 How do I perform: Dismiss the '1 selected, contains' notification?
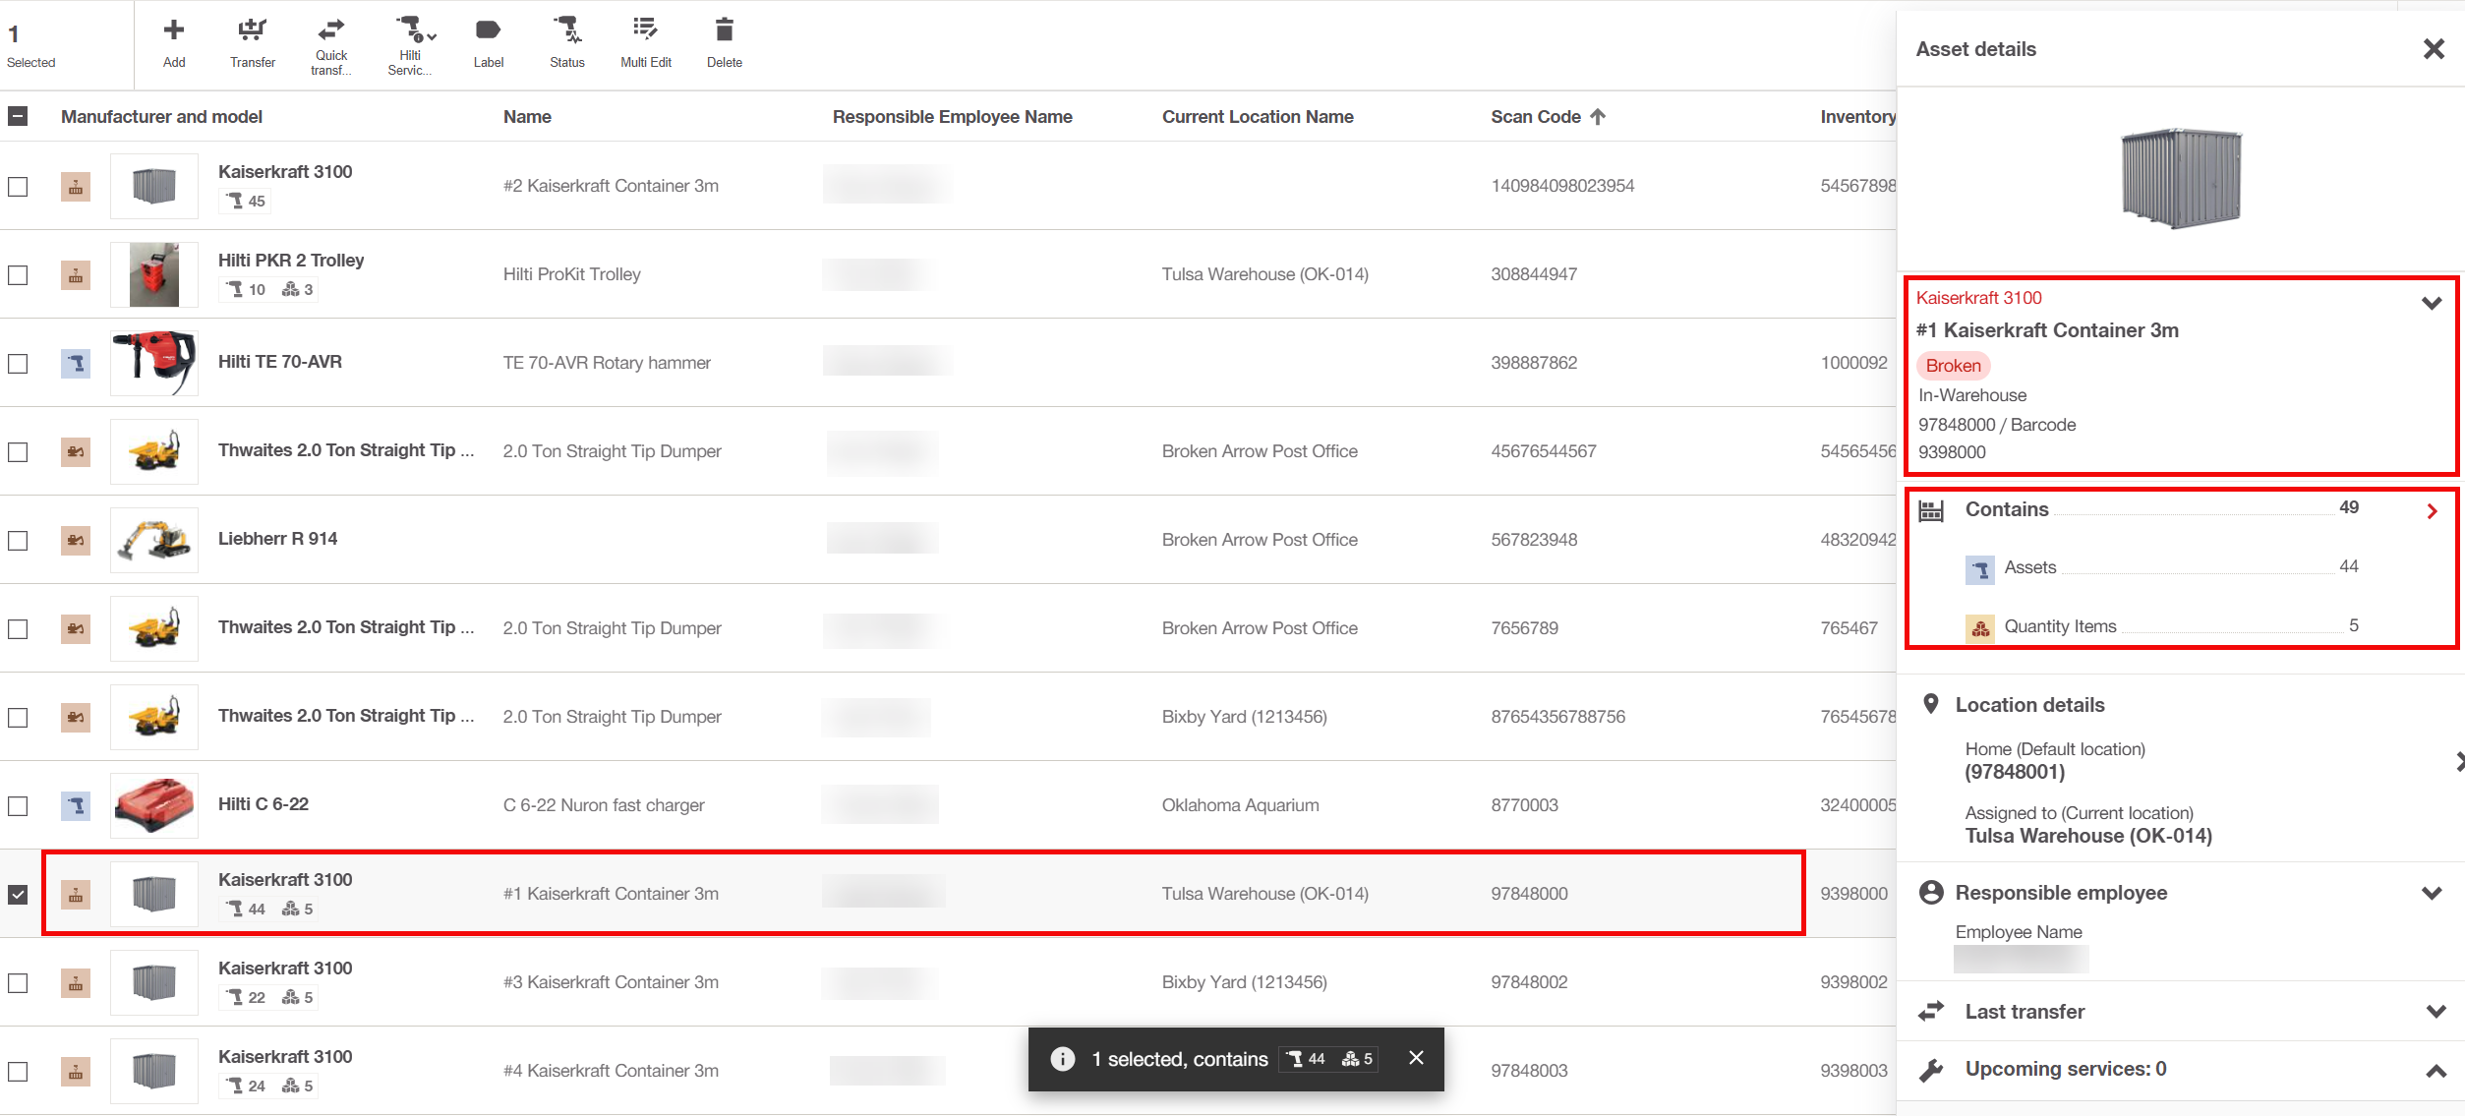[x=1416, y=1058]
